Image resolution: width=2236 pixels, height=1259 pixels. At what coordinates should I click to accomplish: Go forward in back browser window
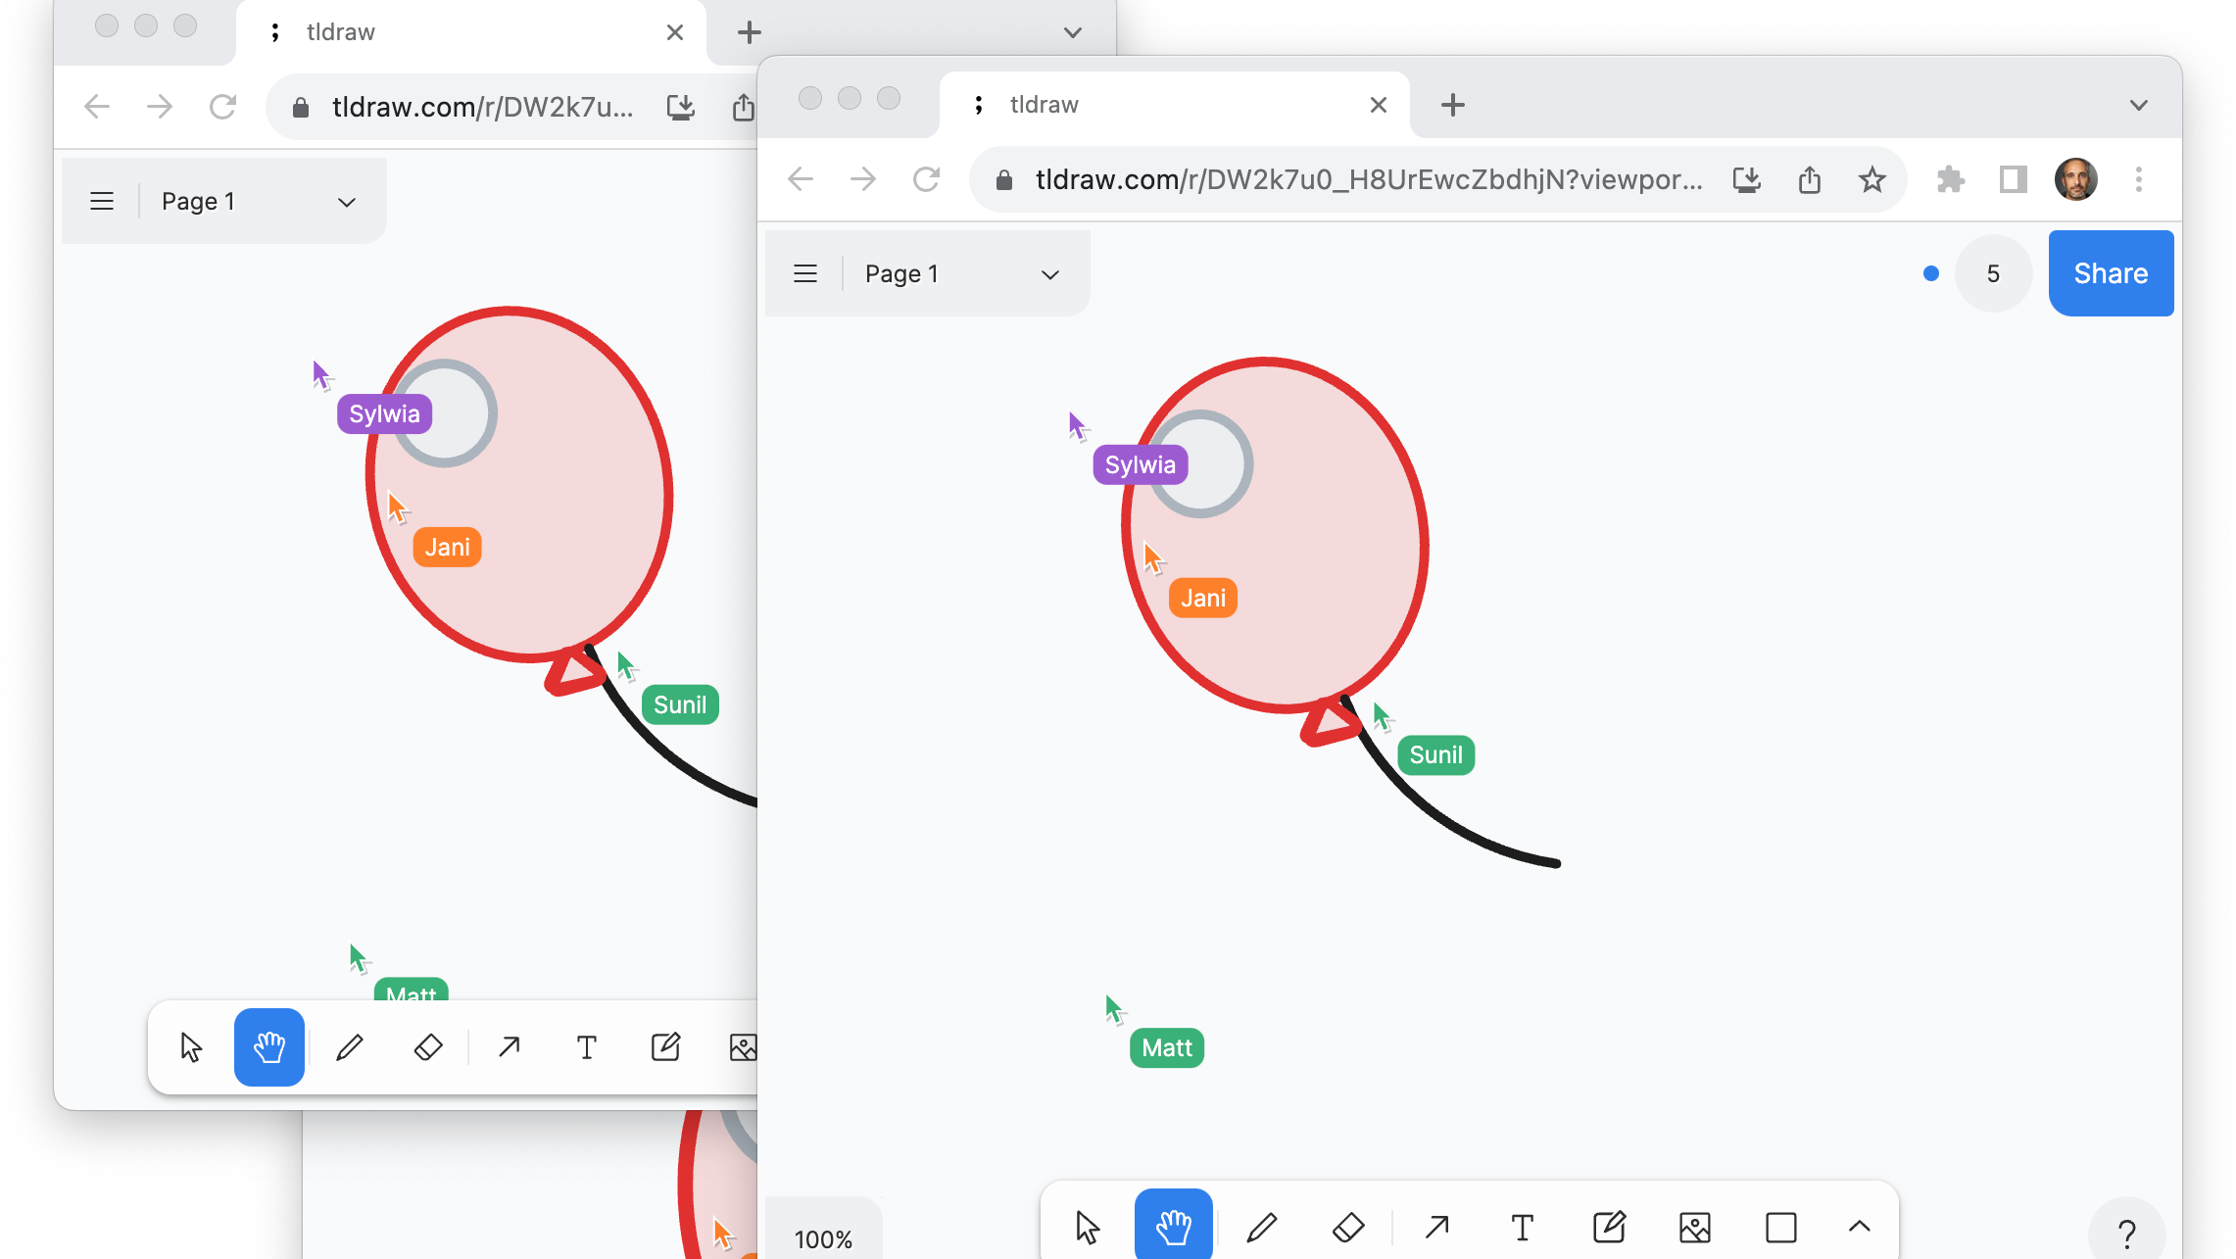click(x=160, y=107)
